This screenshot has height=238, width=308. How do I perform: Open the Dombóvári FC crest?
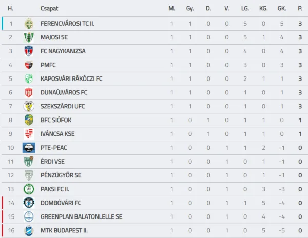tap(29, 203)
